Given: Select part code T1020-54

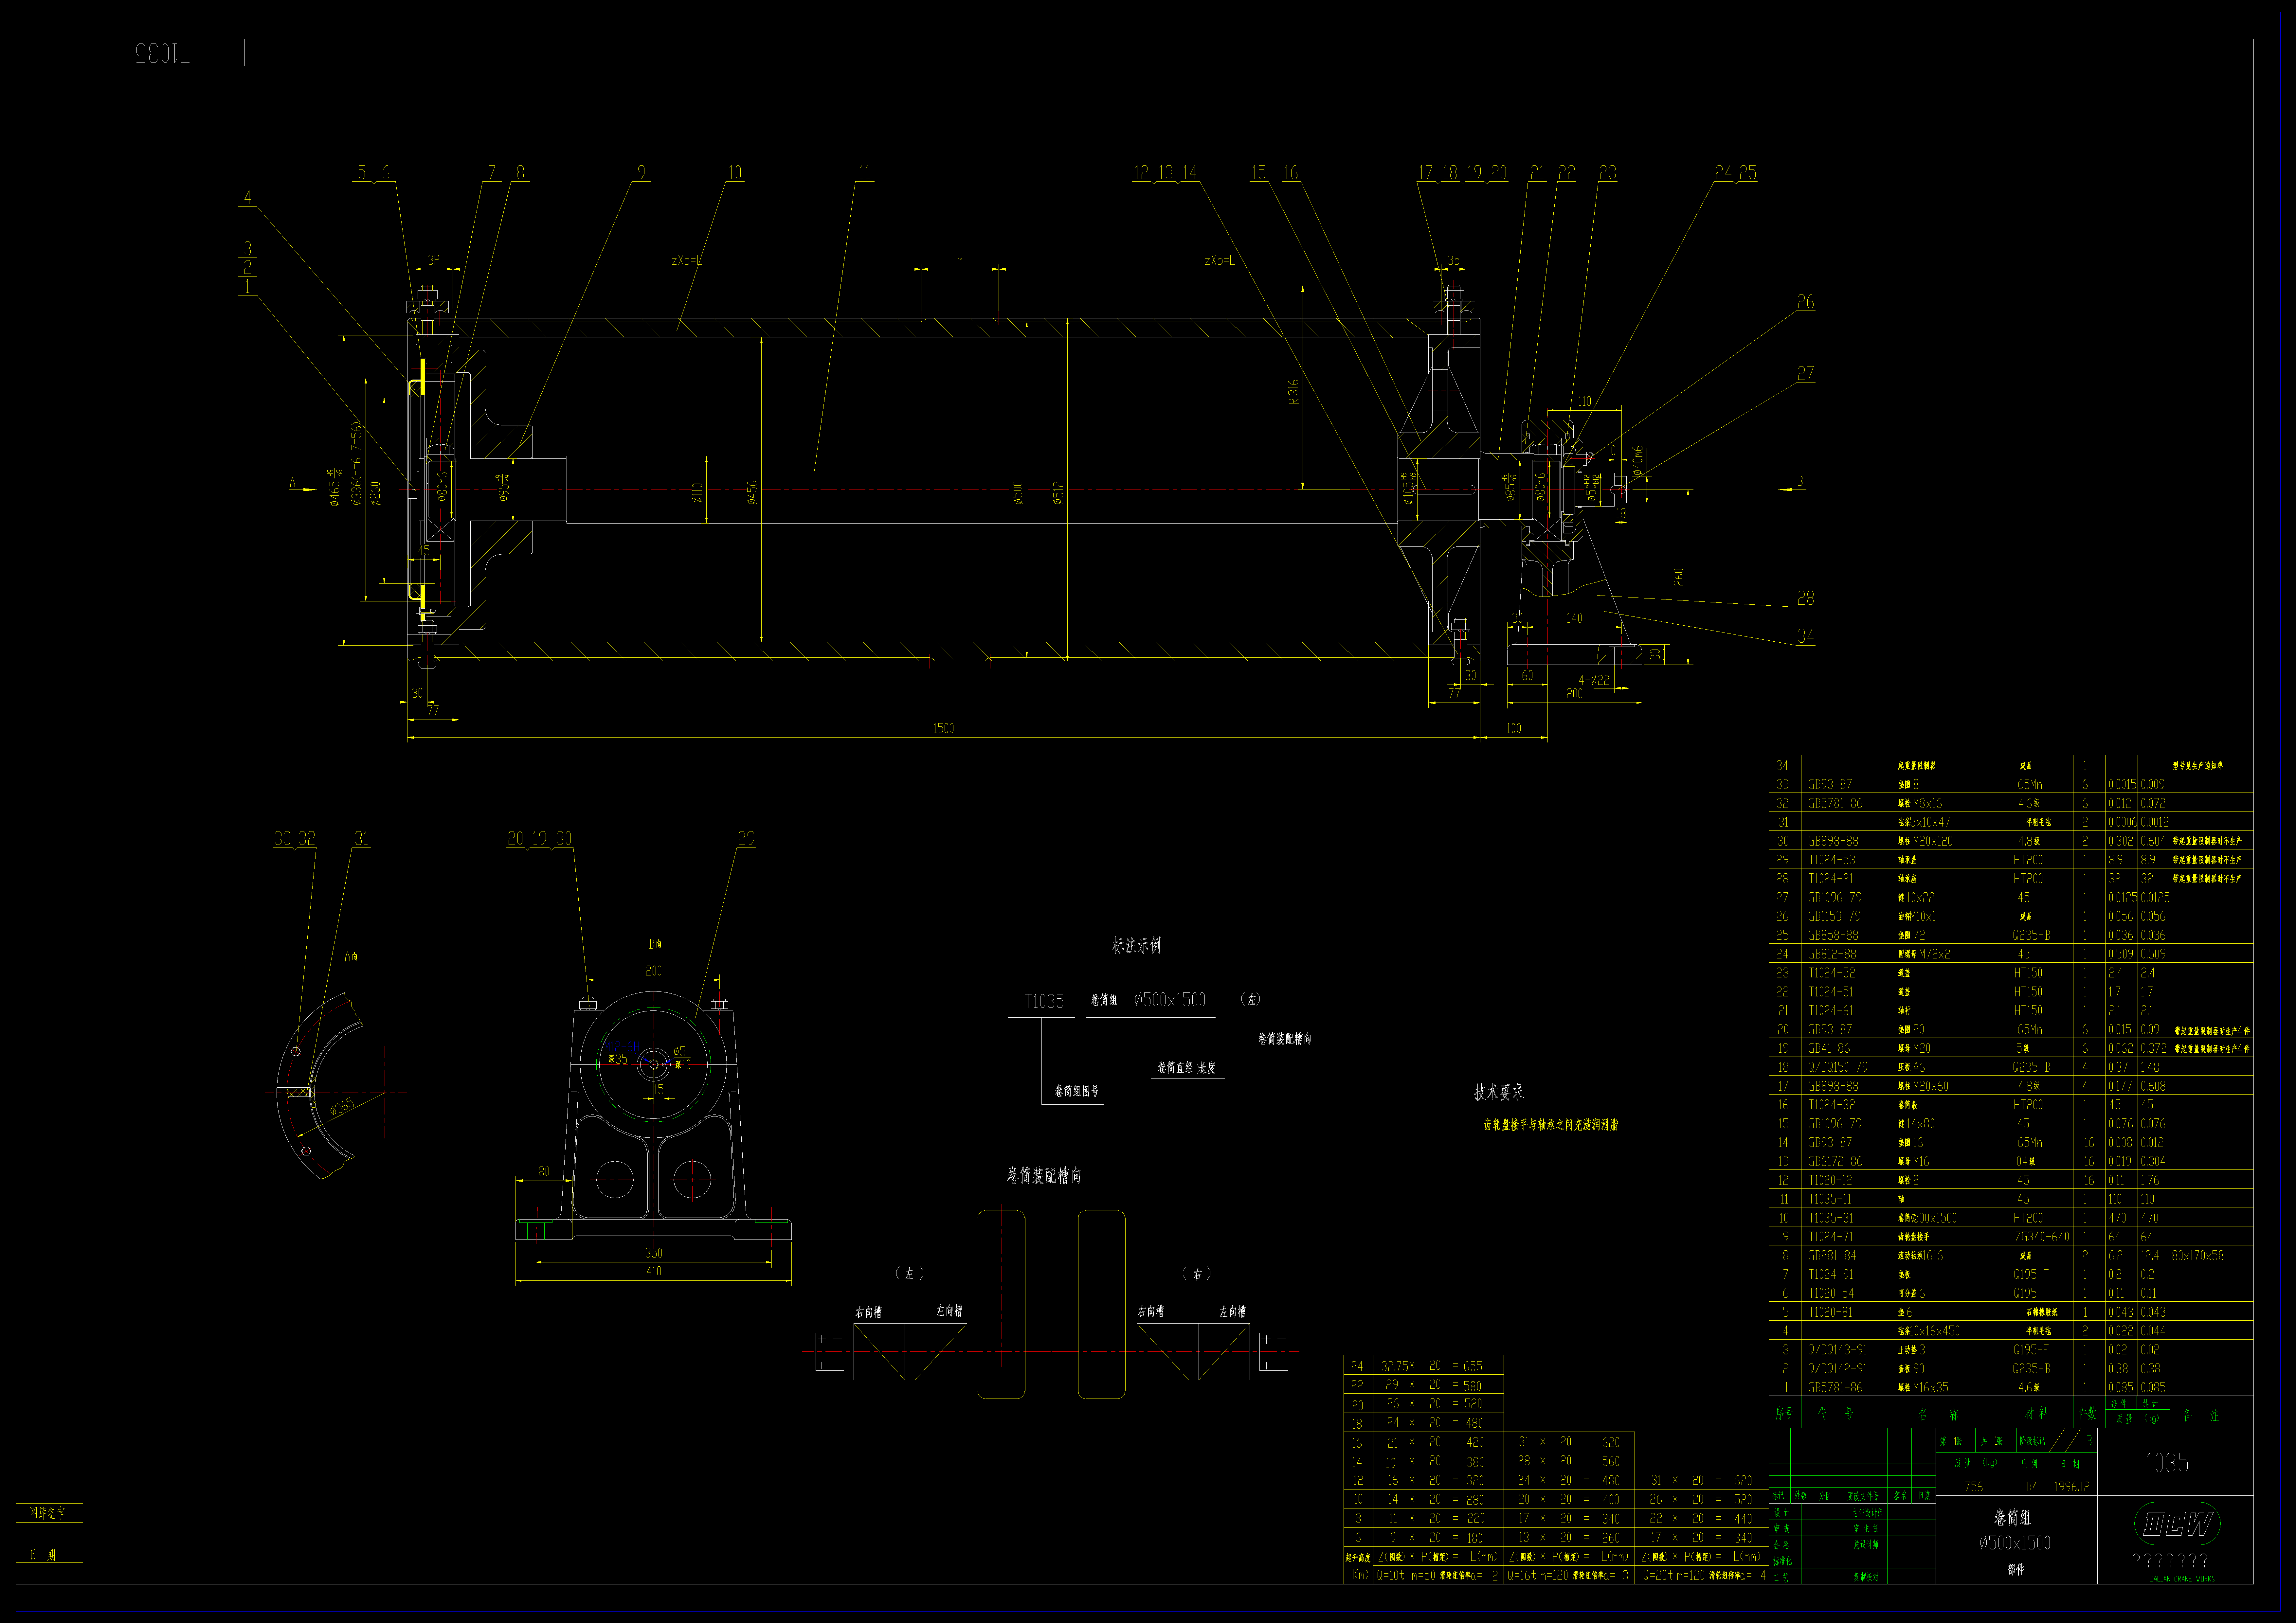Looking at the screenshot, I should [x=1831, y=1293].
